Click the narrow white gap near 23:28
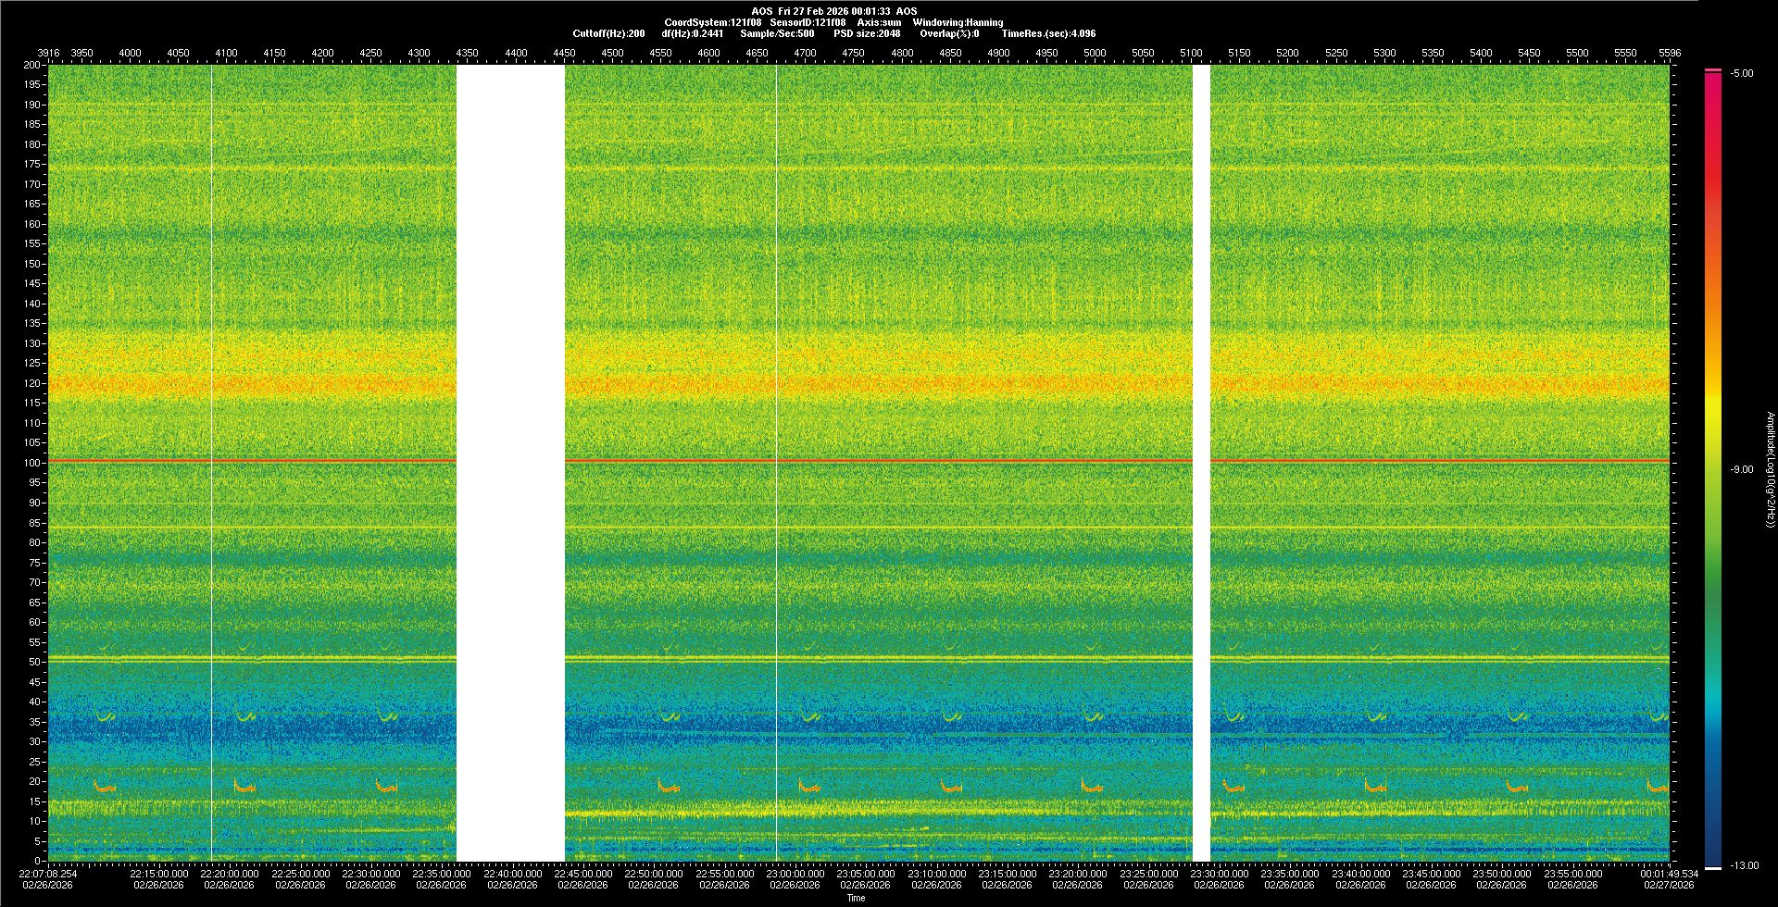The width and height of the screenshot is (1778, 907). tap(1201, 463)
